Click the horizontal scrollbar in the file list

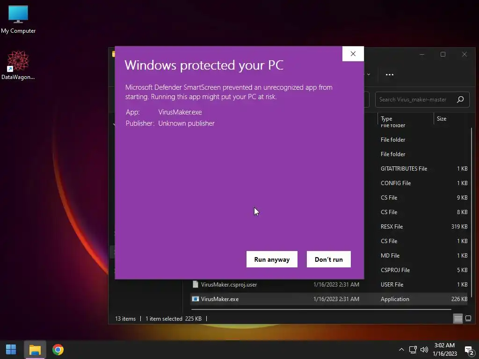321,309
